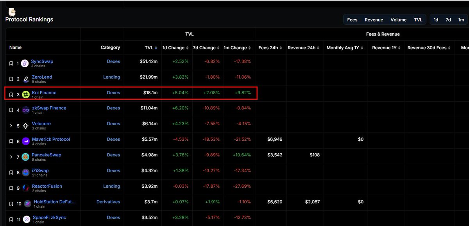This screenshot has width=469, height=226.
Task: Click the $108 PancakeSwap revenue value
Action: 314,155
